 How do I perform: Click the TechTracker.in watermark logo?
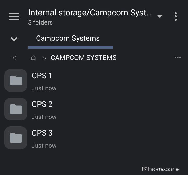click(x=161, y=169)
